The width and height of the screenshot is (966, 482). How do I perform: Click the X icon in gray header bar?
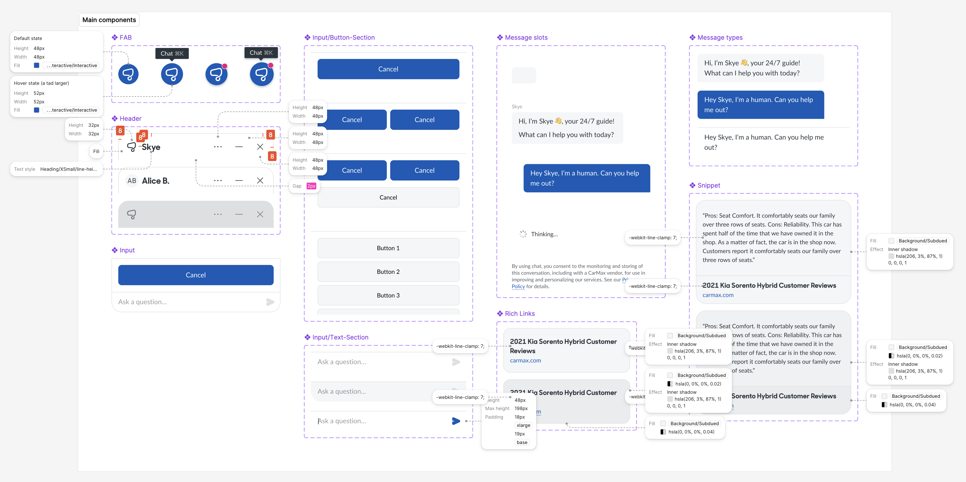pyautogui.click(x=260, y=214)
